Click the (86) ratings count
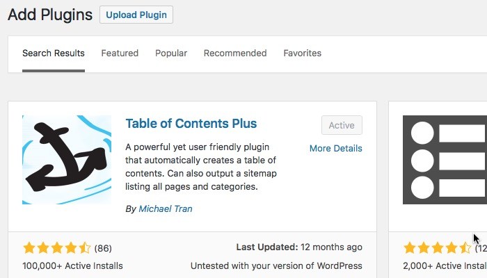 point(103,248)
